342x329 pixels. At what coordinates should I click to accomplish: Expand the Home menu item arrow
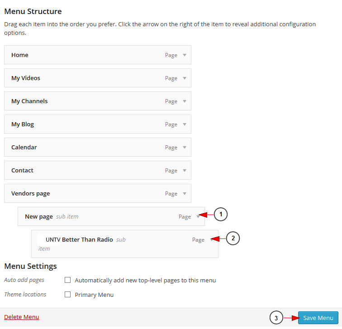[x=185, y=55]
